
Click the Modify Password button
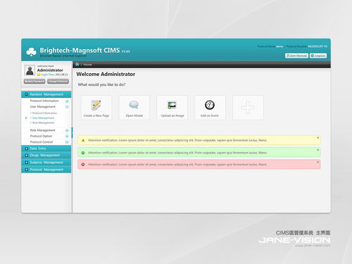[x=34, y=82]
